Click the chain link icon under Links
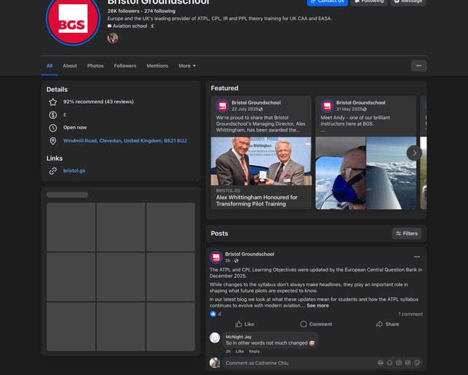This screenshot has width=468, height=375. click(x=53, y=171)
